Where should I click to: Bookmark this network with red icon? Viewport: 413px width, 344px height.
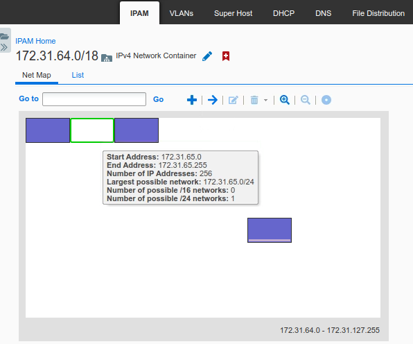coord(226,56)
